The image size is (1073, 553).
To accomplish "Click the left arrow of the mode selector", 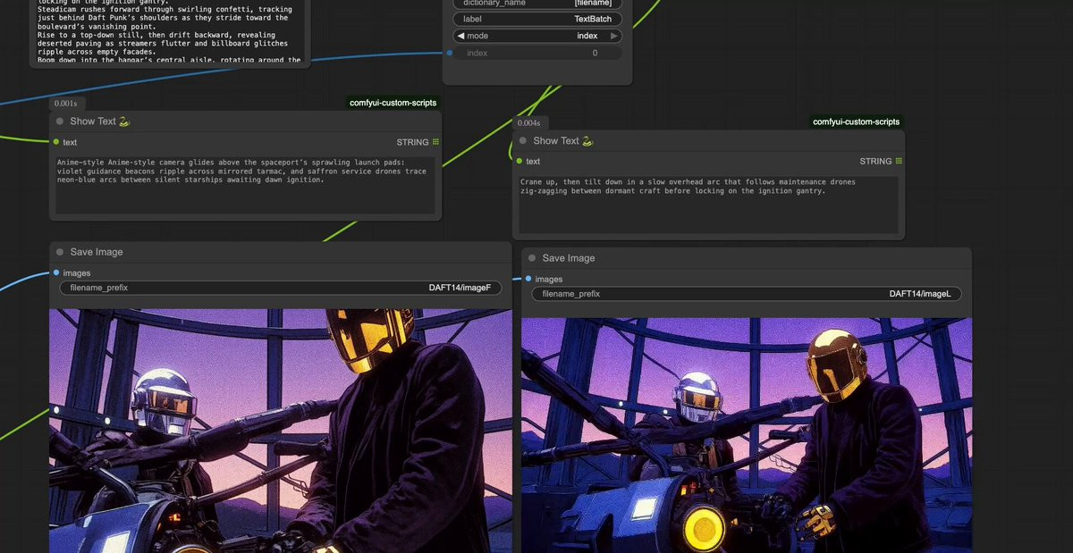I will (460, 36).
